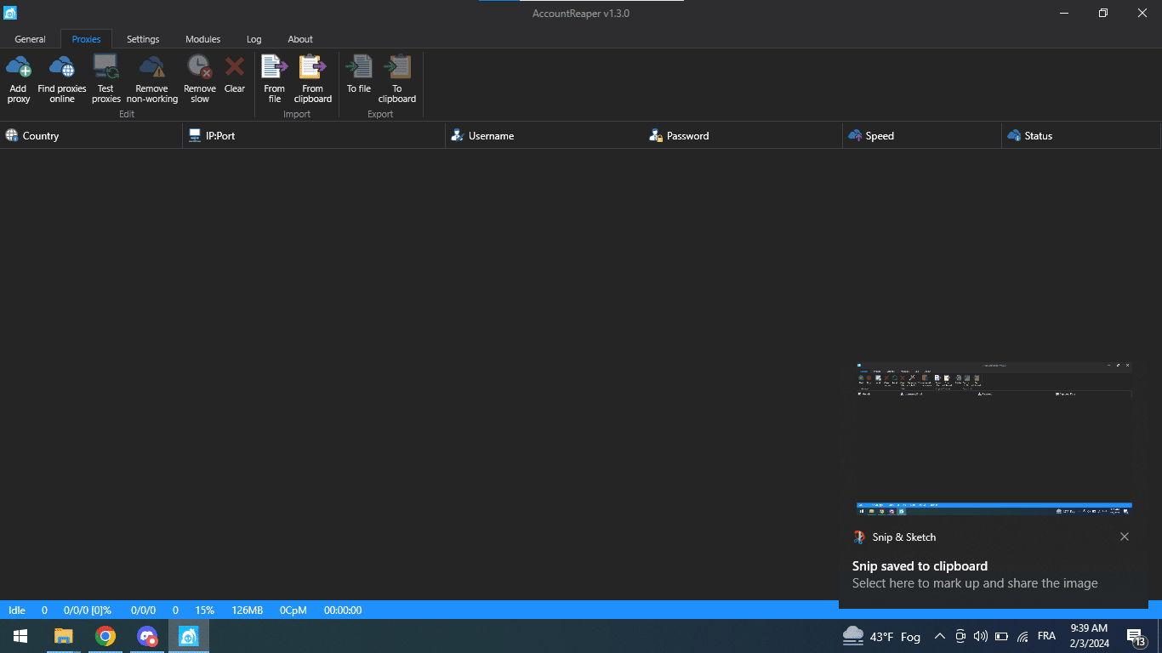Viewport: 1162px width, 653px height.
Task: View the Log tab
Action: click(x=253, y=39)
